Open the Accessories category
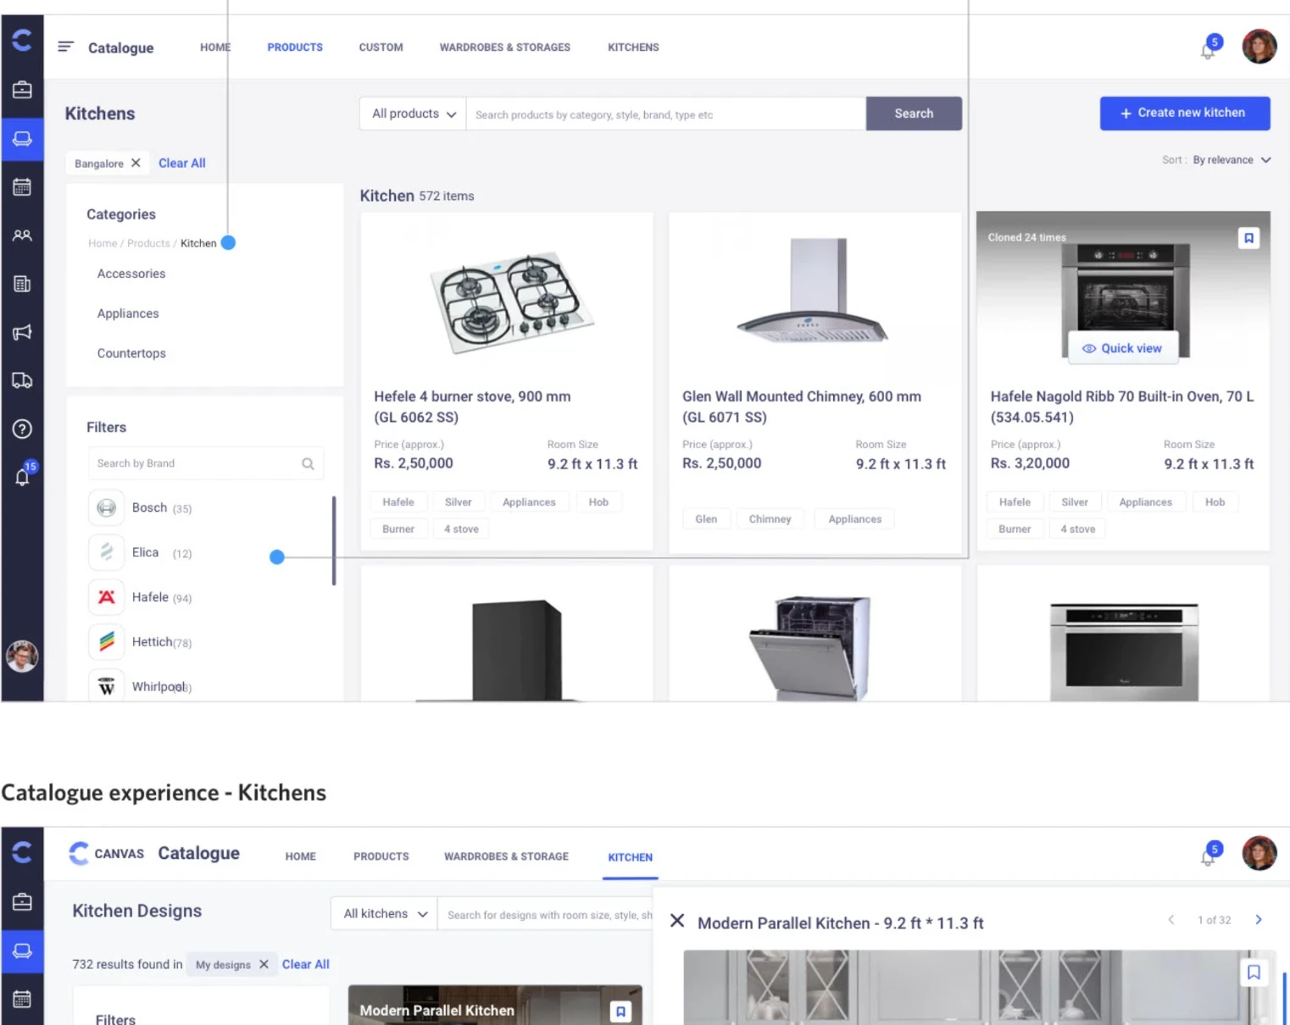The height and width of the screenshot is (1025, 1290). point(131,274)
